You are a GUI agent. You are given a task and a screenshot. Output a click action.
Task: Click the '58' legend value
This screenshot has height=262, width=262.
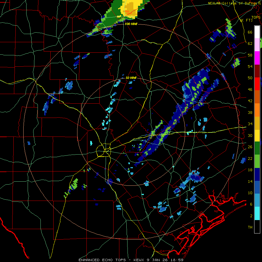(250, 55)
